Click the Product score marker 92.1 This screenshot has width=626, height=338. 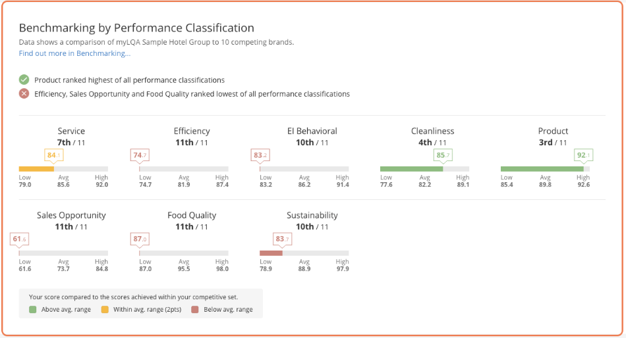(x=583, y=155)
